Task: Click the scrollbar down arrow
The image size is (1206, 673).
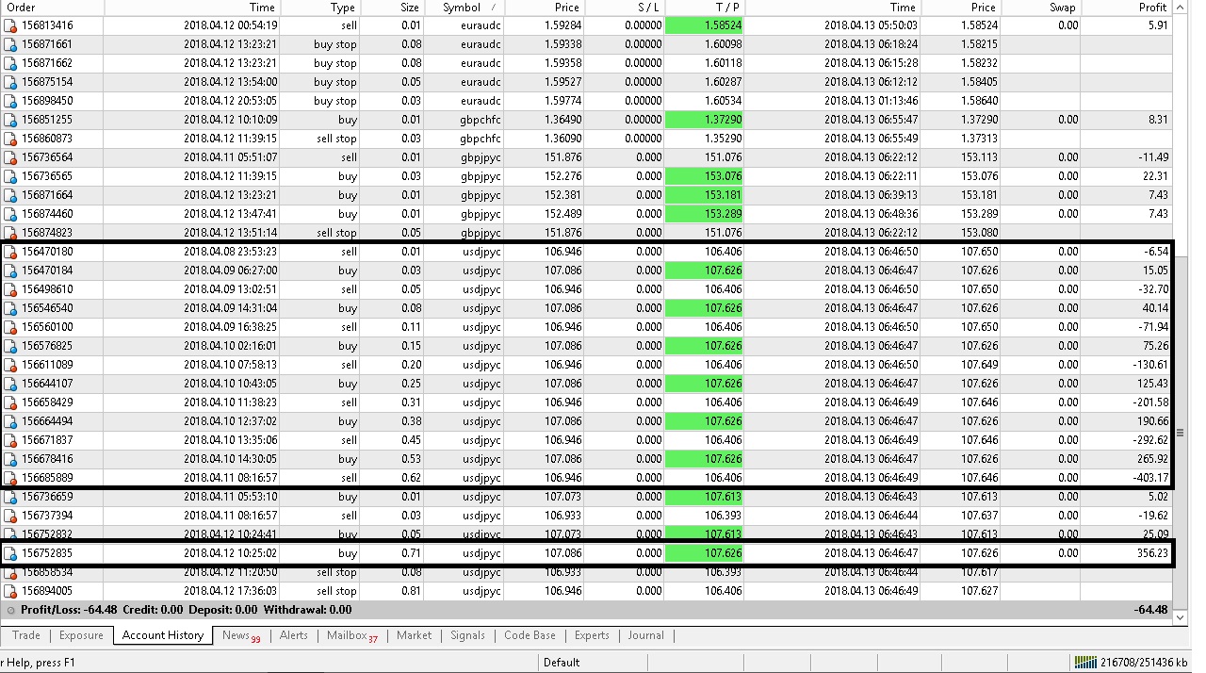Action: coord(1179,616)
